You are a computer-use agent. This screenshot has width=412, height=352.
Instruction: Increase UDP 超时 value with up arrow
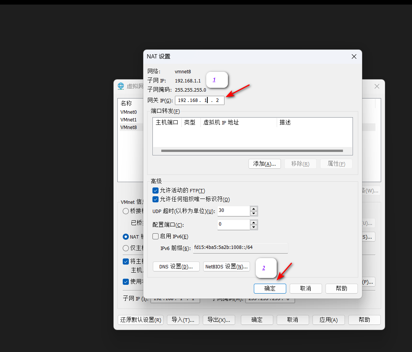(253, 209)
